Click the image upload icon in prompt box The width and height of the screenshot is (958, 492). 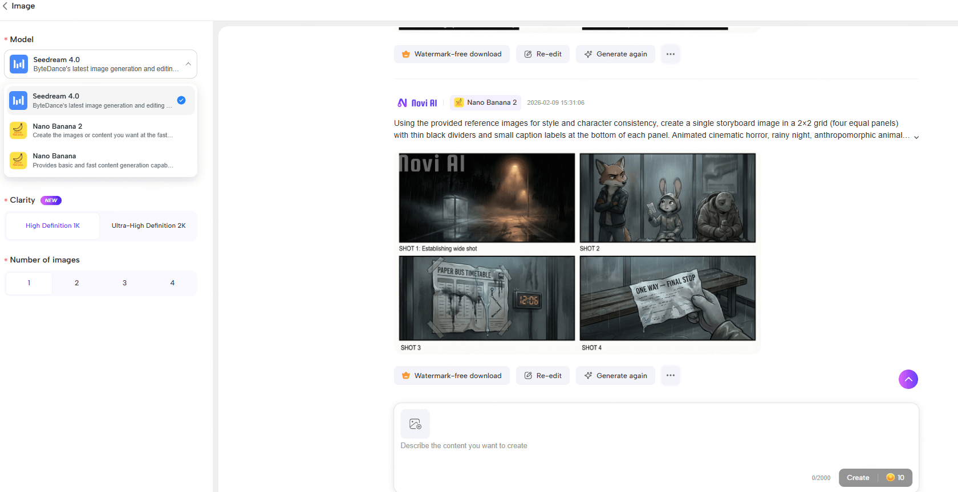(415, 424)
